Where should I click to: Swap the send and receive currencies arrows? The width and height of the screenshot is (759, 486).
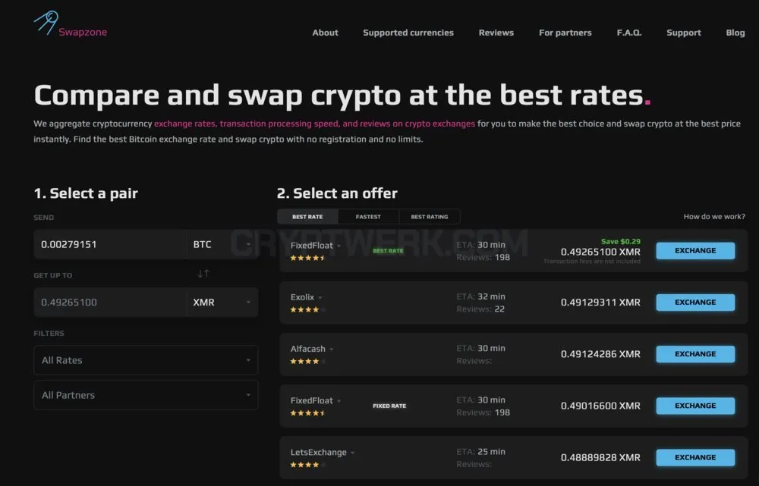tap(203, 274)
